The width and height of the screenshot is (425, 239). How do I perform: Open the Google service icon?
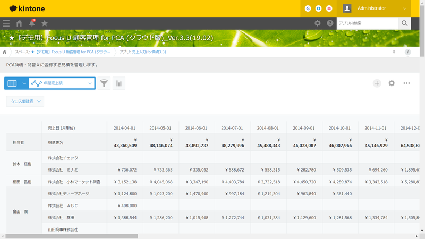[x=308, y=8]
